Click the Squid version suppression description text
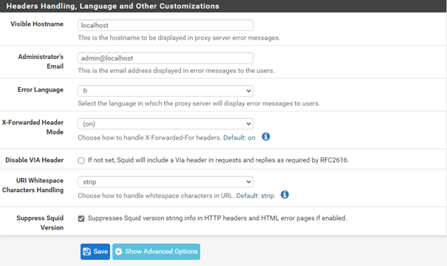Viewport: 447px width, 266px height. click(x=217, y=218)
